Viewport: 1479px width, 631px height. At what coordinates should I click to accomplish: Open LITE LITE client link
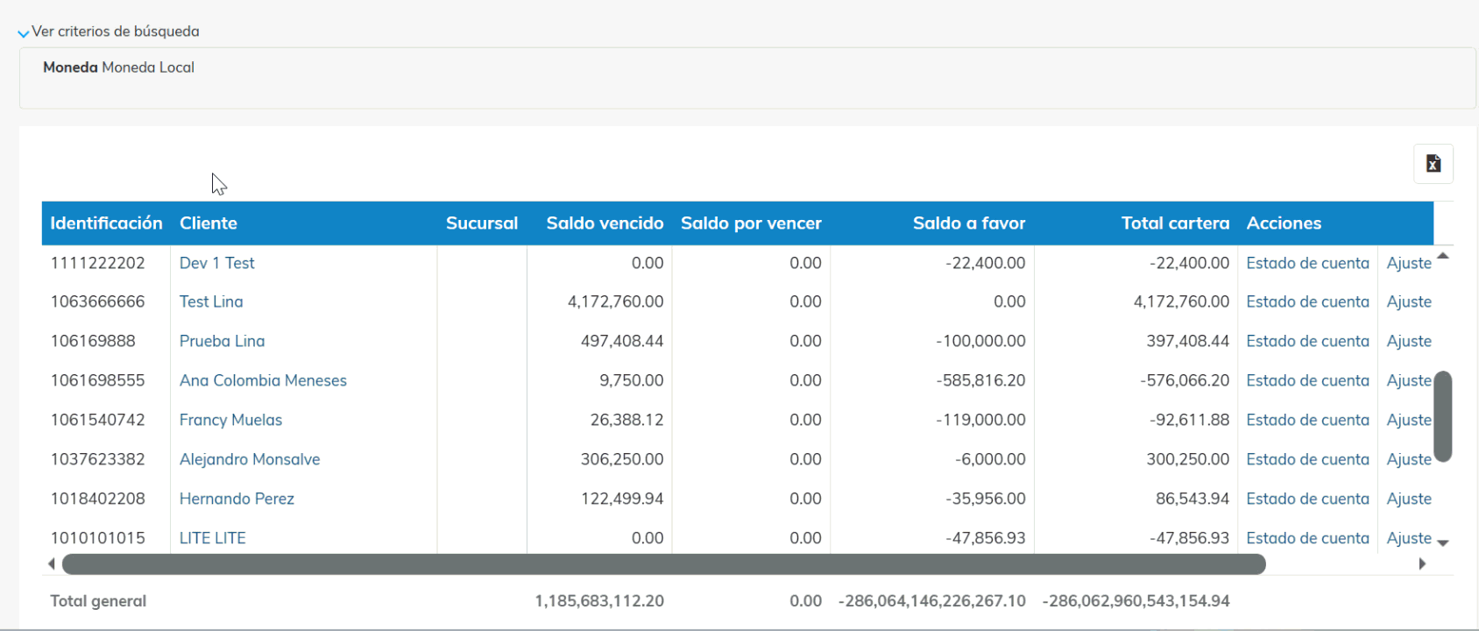212,538
